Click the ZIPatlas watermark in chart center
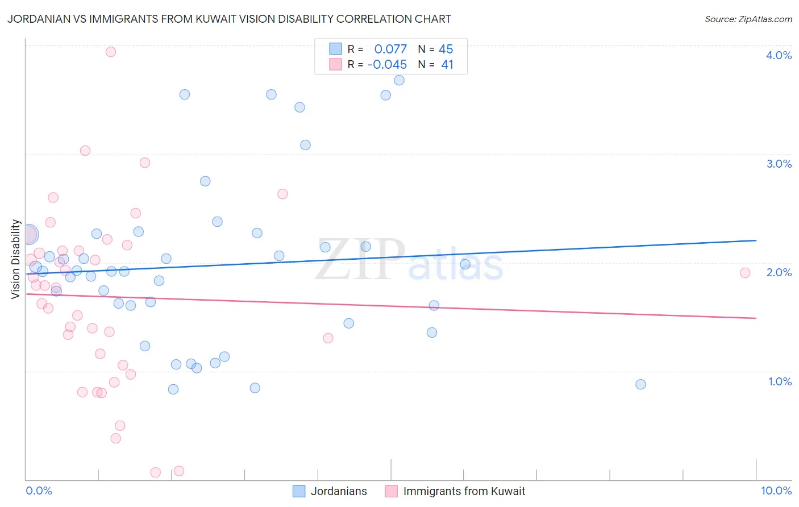 click(x=409, y=260)
